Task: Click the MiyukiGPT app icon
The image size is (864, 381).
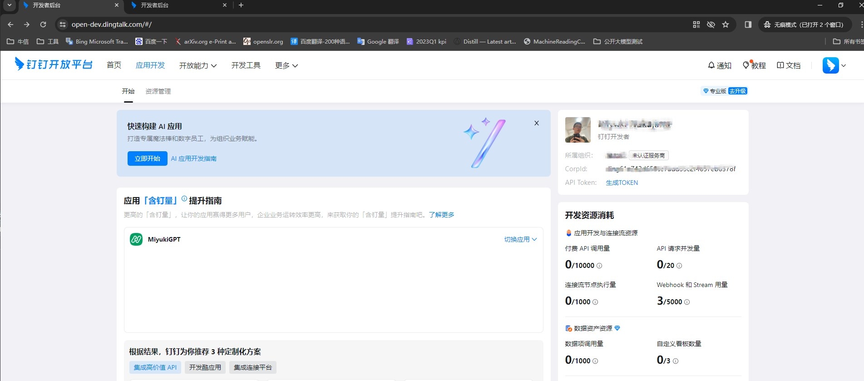Action: tap(136, 239)
